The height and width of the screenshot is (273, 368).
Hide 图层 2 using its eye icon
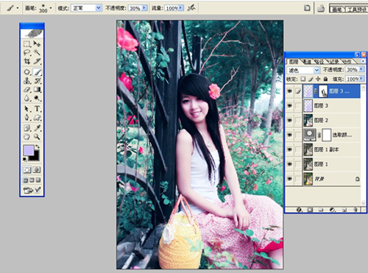(290, 120)
